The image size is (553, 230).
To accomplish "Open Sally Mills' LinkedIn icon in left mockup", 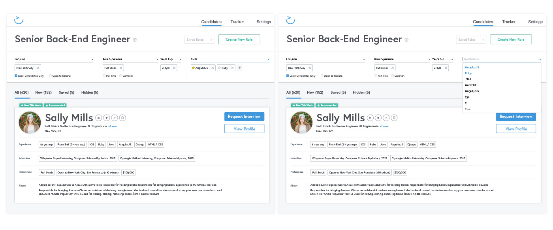I will coord(99,118).
